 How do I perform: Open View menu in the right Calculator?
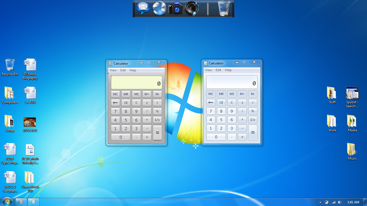208,70
